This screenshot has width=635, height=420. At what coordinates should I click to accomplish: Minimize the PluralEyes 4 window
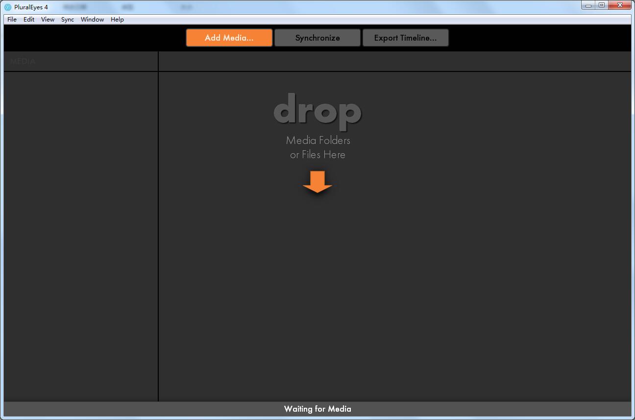click(588, 5)
